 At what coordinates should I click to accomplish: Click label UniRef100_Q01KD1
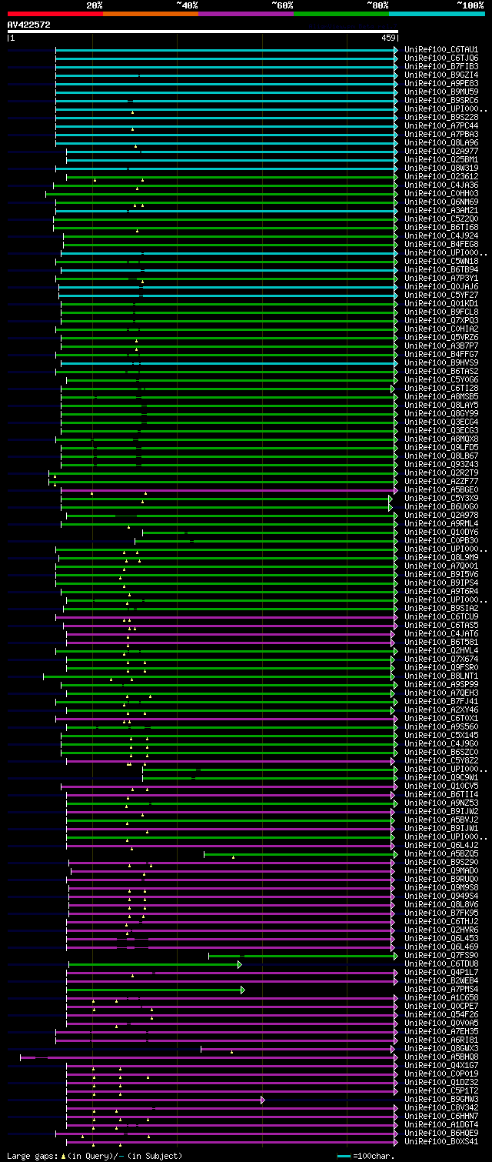pos(441,303)
